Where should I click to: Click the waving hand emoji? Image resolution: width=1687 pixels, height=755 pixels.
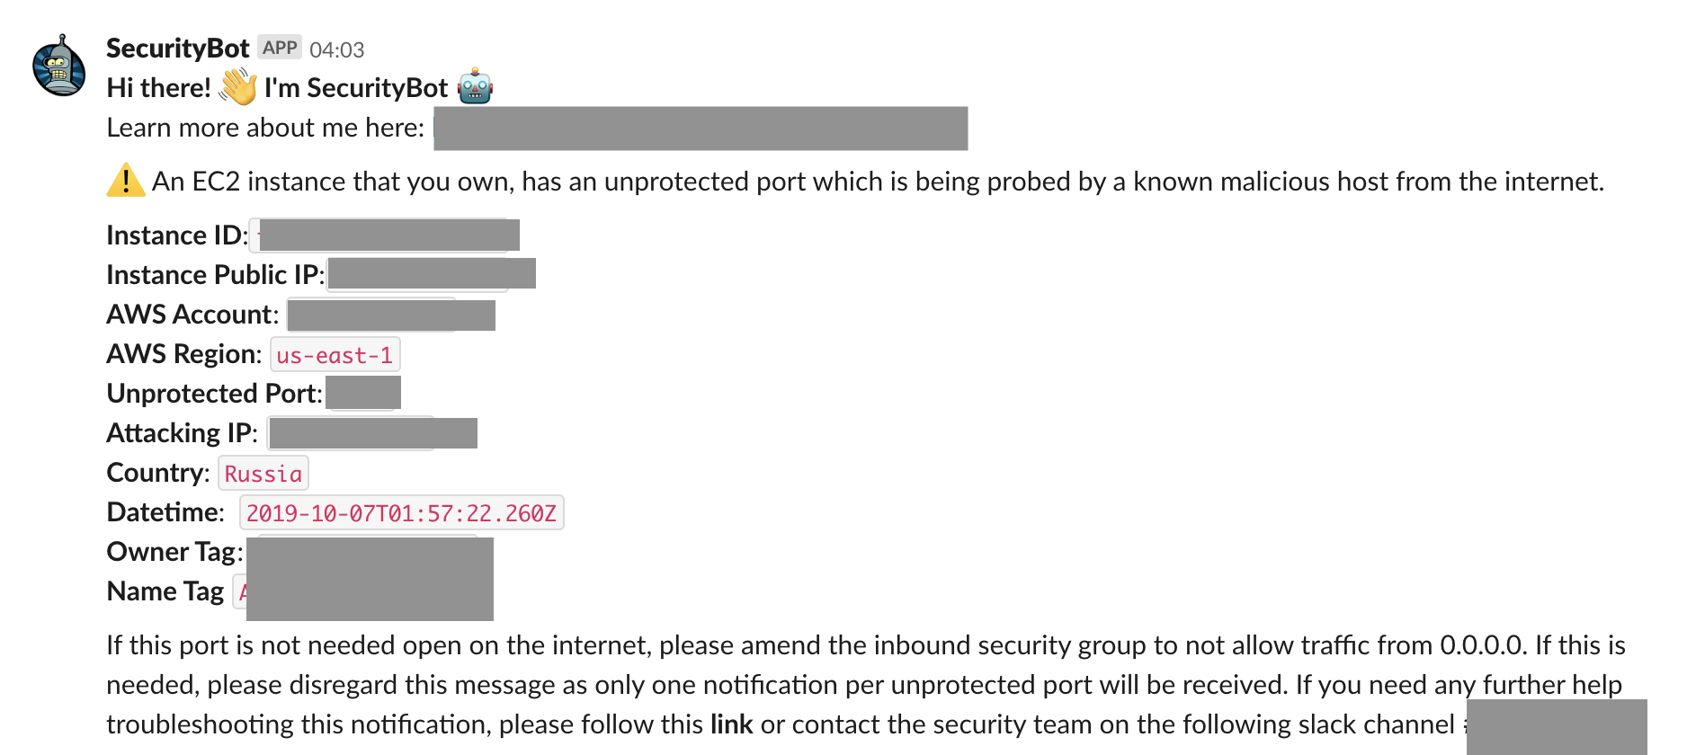[236, 85]
